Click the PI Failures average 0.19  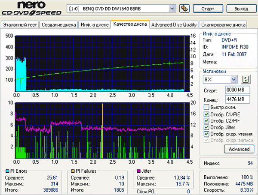tap(120, 177)
